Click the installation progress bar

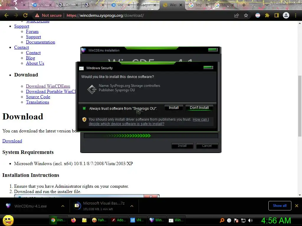point(151,136)
